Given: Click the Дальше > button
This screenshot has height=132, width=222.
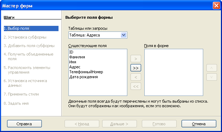Looking at the screenshot, I should click(120, 124).
